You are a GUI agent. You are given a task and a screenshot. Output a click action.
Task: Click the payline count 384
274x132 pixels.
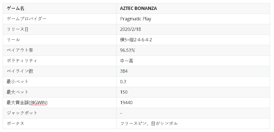coord(124,71)
